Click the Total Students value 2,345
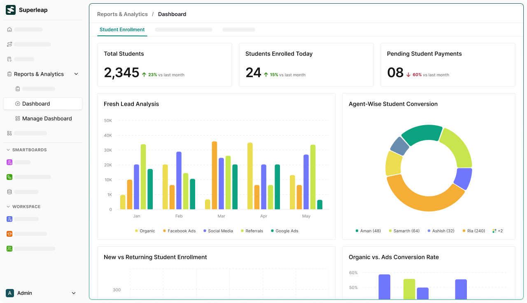 pyautogui.click(x=121, y=72)
